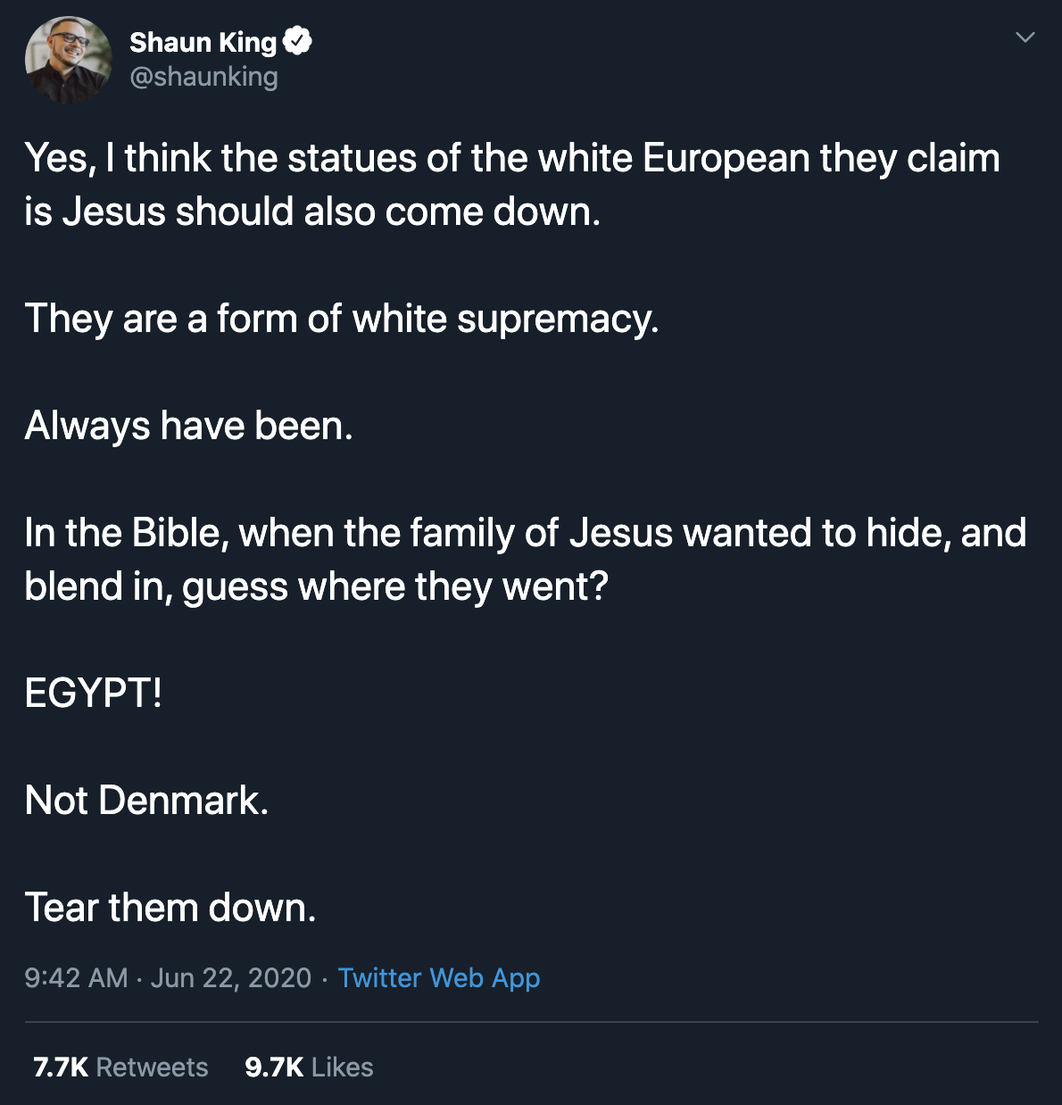Click the line 'They are a form of white supremacy.'
The image size is (1062, 1105).
[342, 319]
